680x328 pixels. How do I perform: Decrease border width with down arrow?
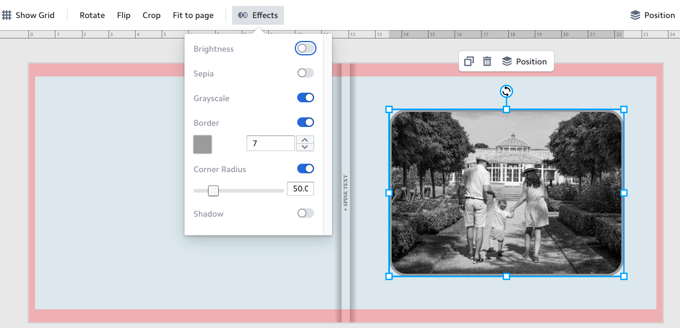[x=305, y=147]
